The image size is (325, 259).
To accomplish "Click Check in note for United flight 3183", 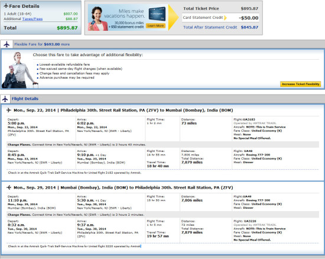I will pyautogui.click(x=74, y=173).
